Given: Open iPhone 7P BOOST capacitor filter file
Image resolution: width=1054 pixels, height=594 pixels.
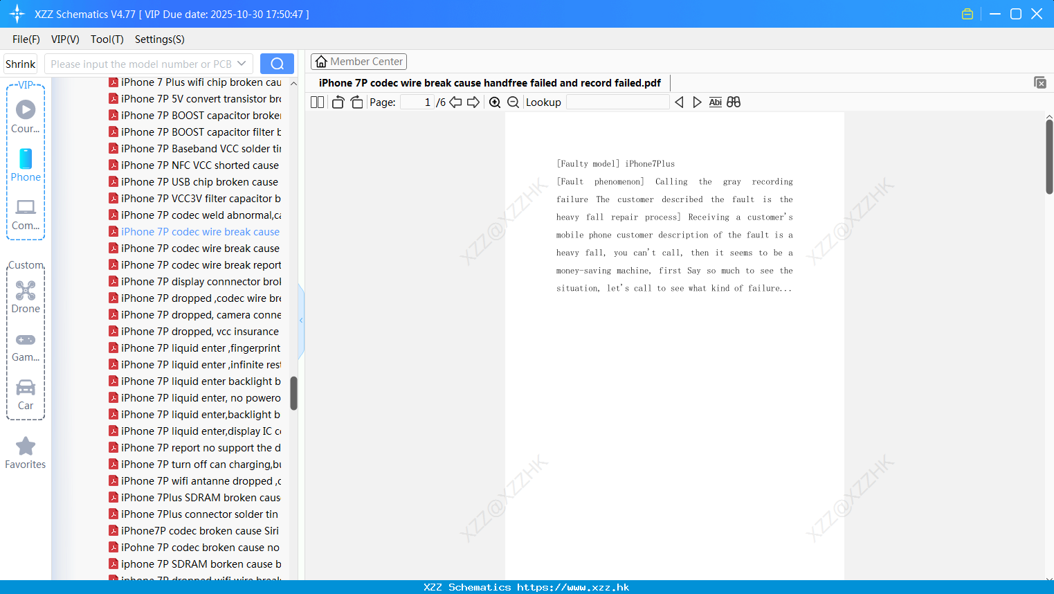Looking at the screenshot, I should [195, 132].
